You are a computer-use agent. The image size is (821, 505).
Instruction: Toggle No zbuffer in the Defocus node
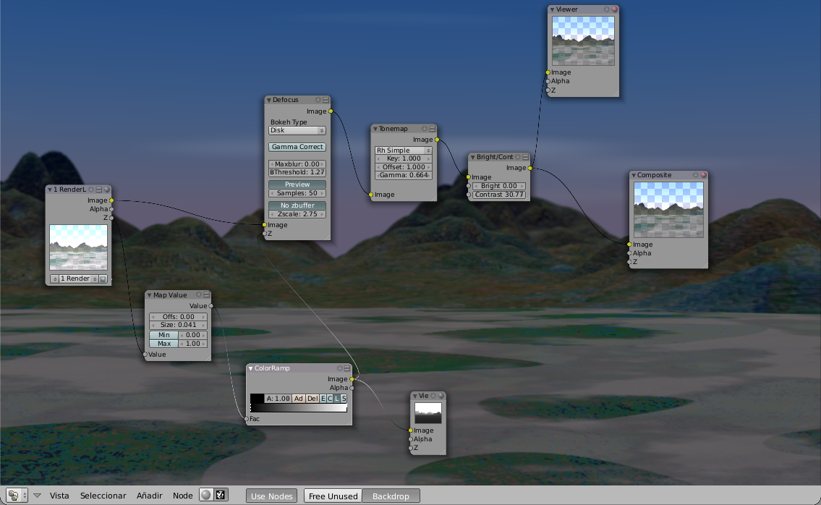point(297,205)
